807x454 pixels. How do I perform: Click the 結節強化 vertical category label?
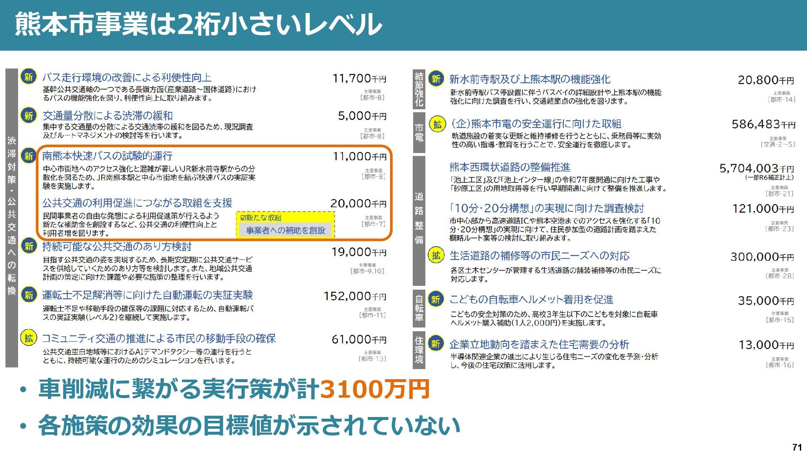(x=419, y=89)
